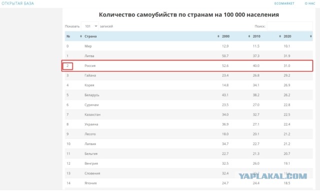The width and height of the screenshot is (320, 191).
Task: Select the Суринам country cell
Action: 91,104
